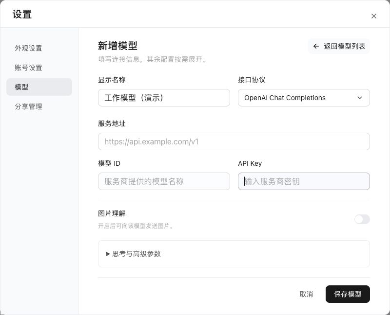Screen dimensions: 390x315
Task: Click the back arrow icon beside 返回模型列表
Action: 316,46
